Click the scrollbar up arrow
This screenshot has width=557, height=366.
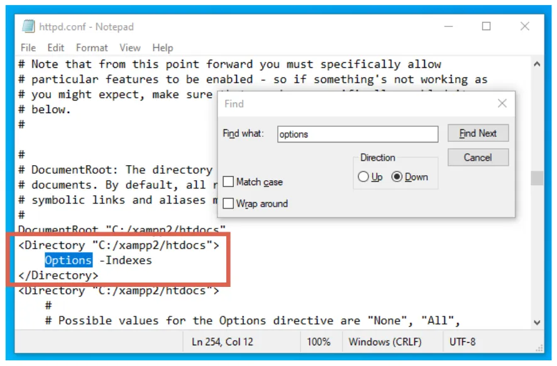[x=537, y=63]
